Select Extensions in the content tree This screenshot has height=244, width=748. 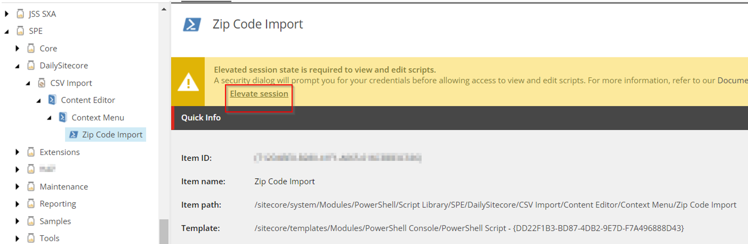coord(60,152)
